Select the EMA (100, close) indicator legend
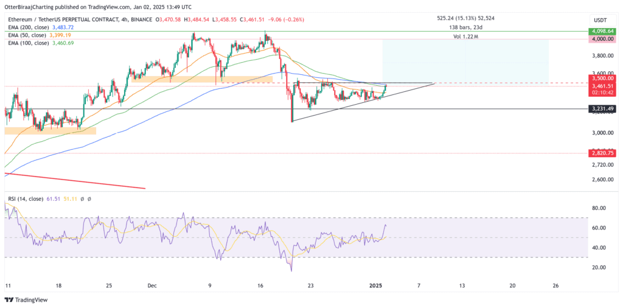The width and height of the screenshot is (623, 308). tap(40, 43)
